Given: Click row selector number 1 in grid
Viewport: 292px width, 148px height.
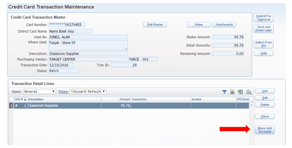Looking at the screenshot, I should [x=11, y=106].
